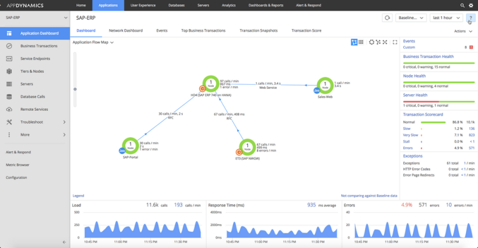Switch to grid list view icon
Screen dimensions: 478x248
point(361,42)
